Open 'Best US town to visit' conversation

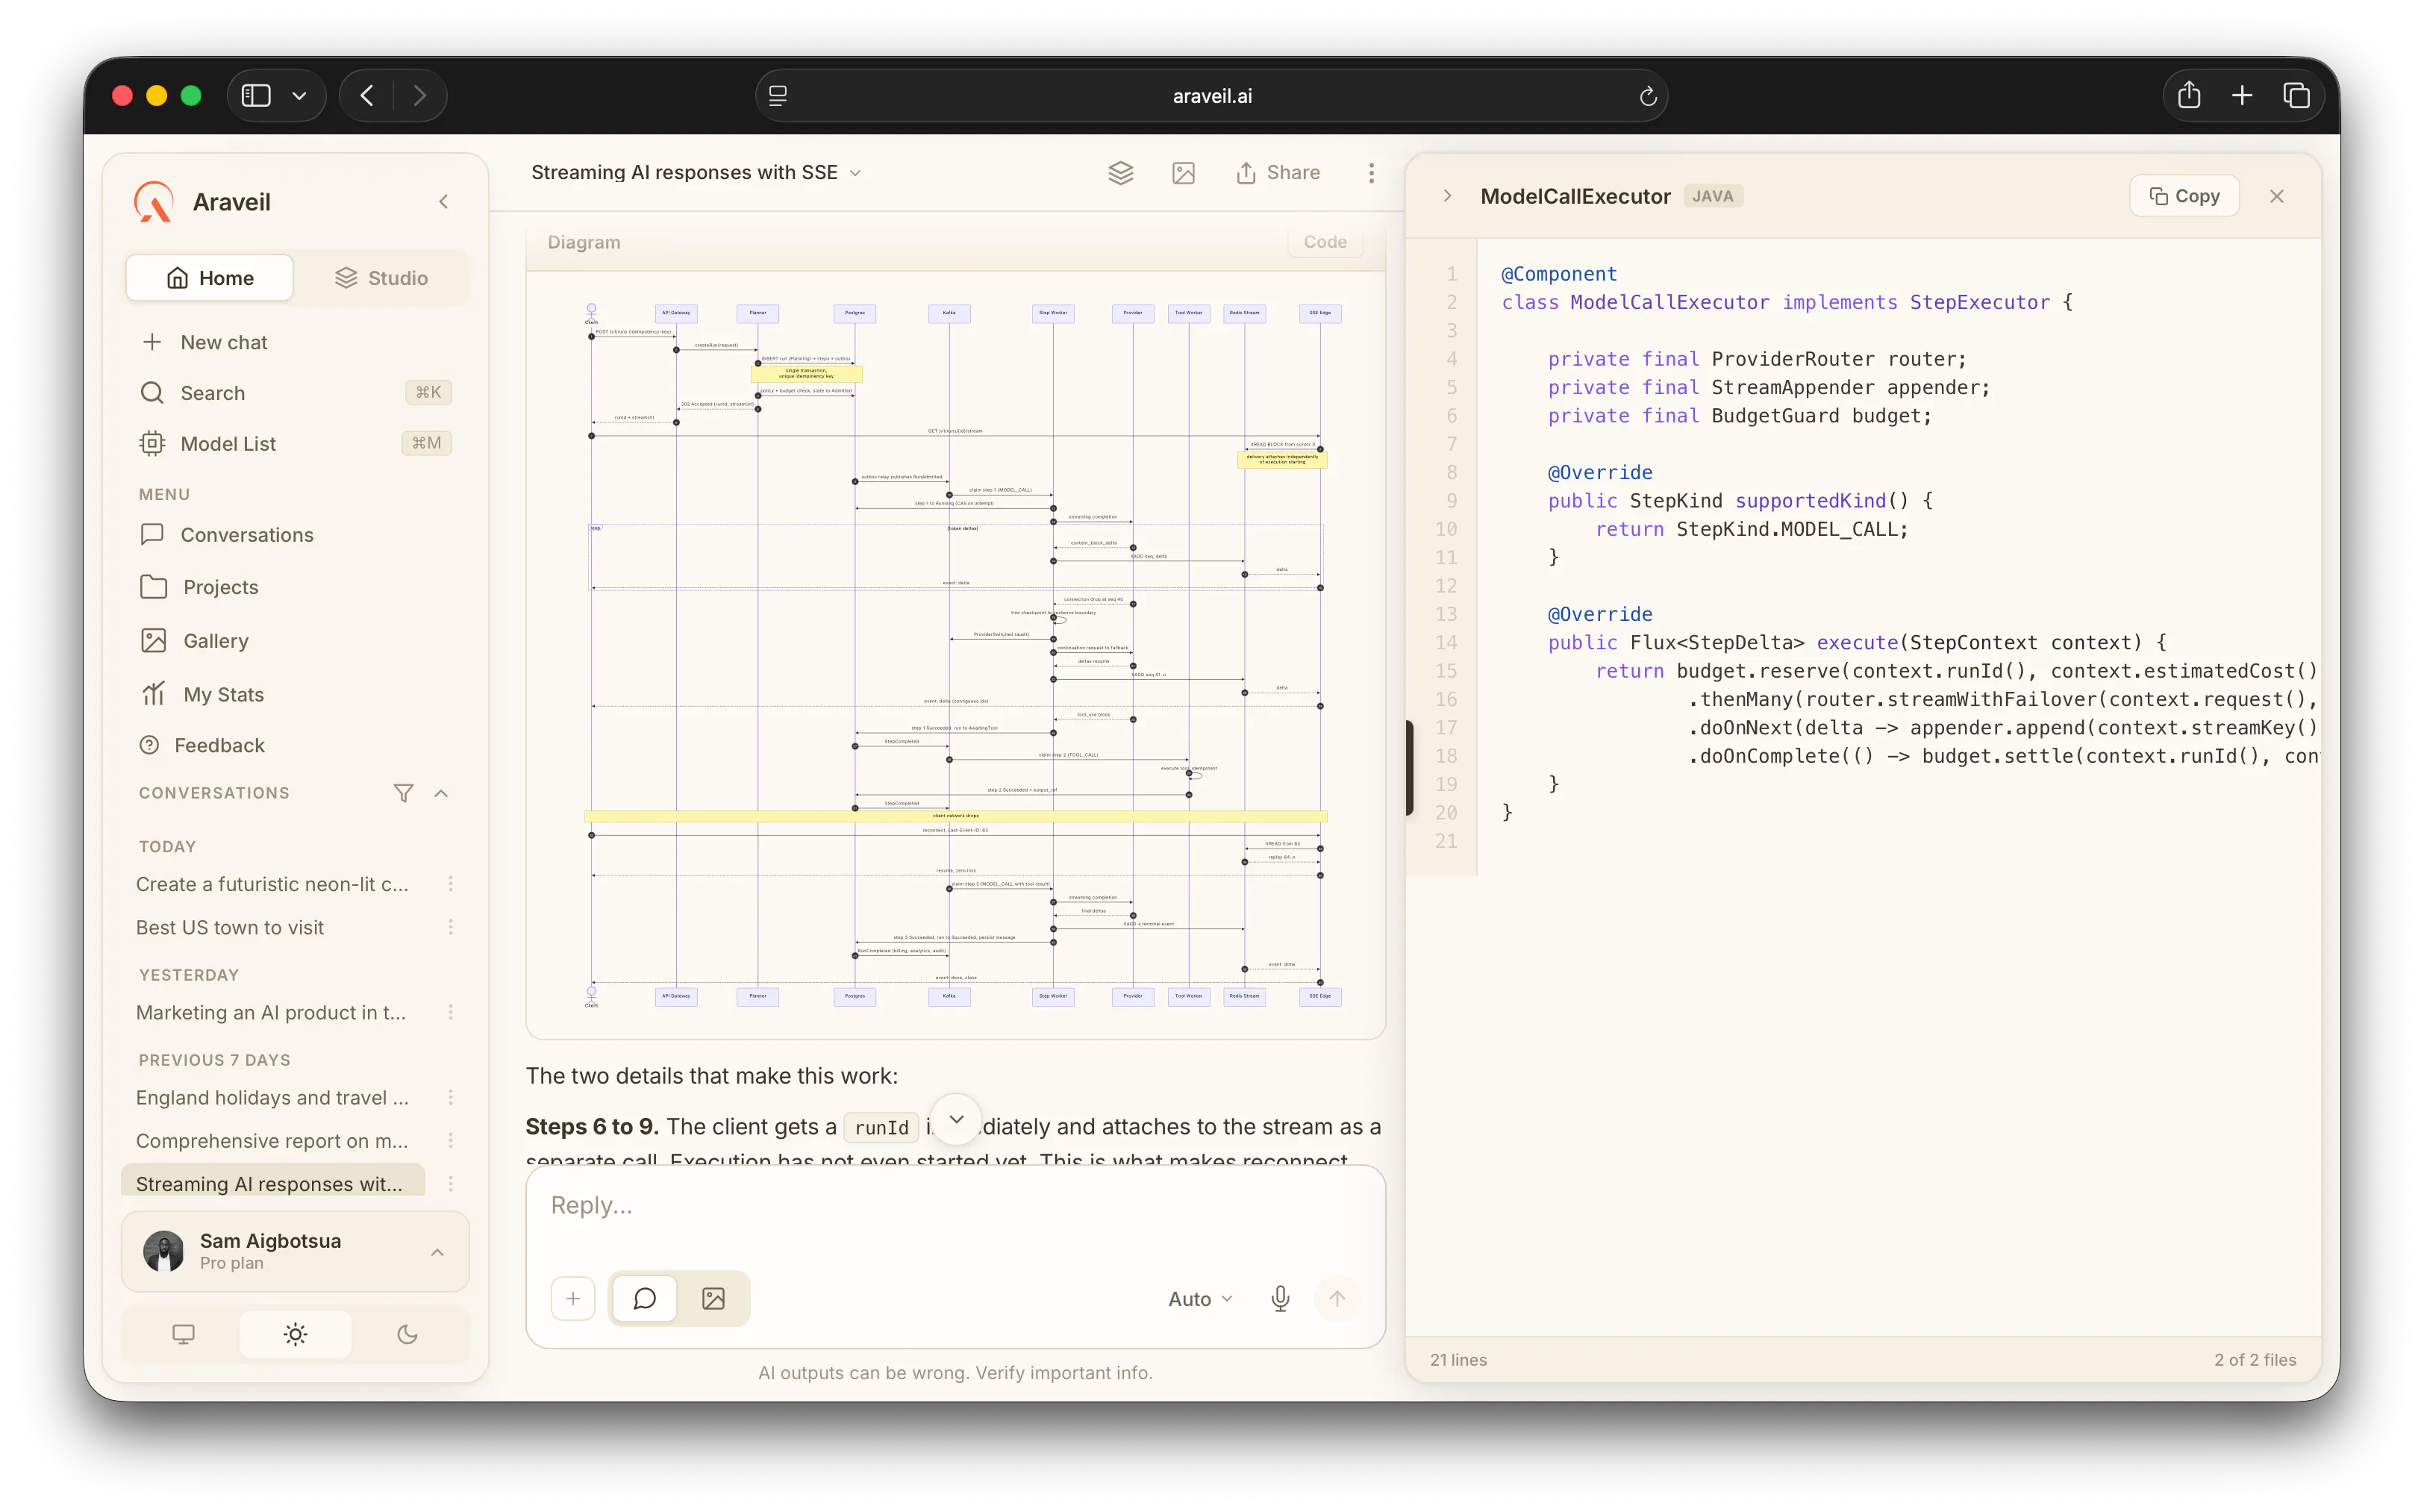230,928
